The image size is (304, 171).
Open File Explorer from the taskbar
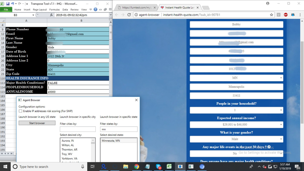[x=126, y=166]
